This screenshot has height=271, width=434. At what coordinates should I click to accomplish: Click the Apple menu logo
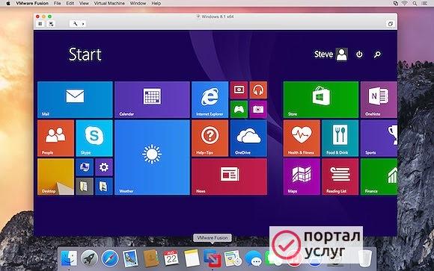point(8,3)
